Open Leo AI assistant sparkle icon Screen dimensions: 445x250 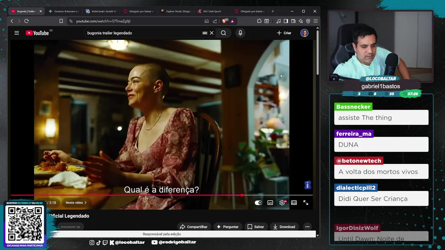point(301,21)
